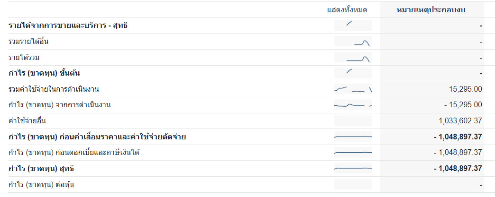Click the กำไร (ขาดทุน) สุทธิ row label

(42, 169)
